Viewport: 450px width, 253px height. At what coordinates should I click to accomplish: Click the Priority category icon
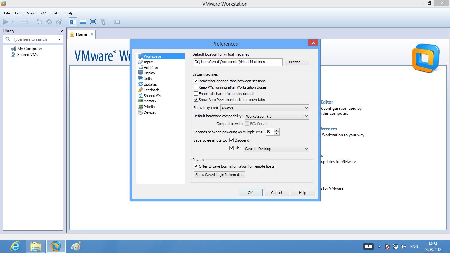(141, 107)
